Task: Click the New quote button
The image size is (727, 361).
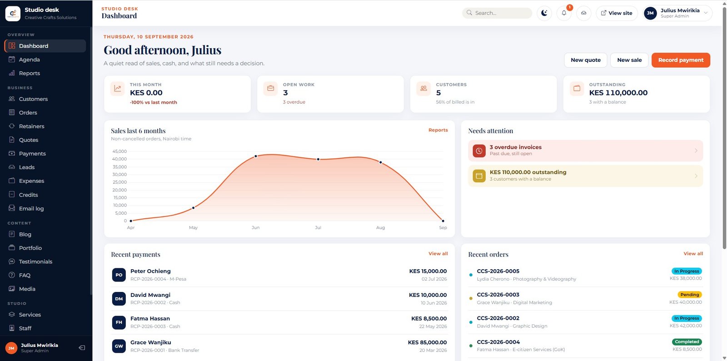Action: [586, 60]
